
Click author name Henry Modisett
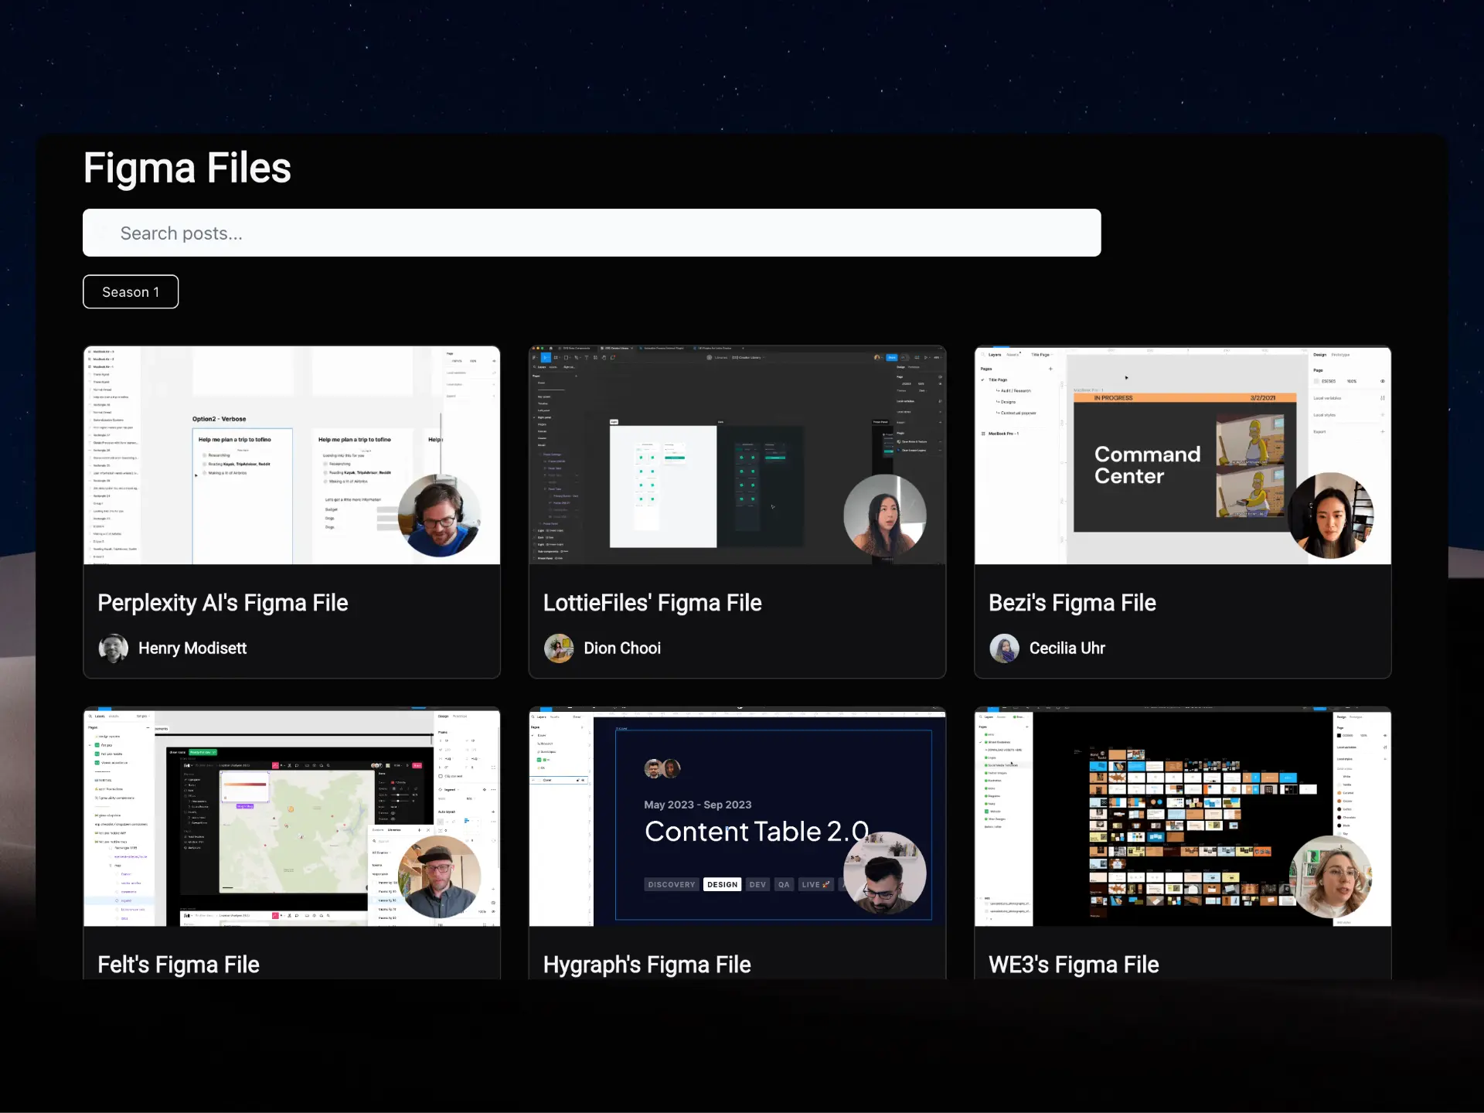point(192,648)
